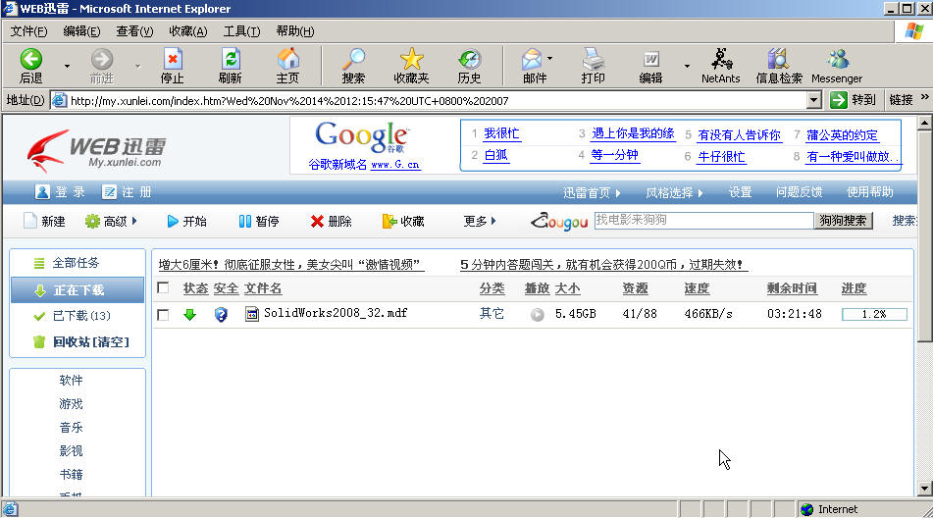Launch NetAnts toolbar icon
This screenshot has height=518, width=933.
coord(721,59)
